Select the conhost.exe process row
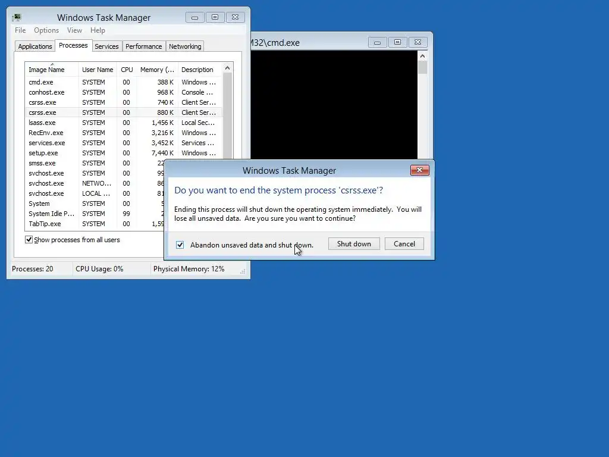Viewport: 609px width, 457px height. click(x=124, y=92)
